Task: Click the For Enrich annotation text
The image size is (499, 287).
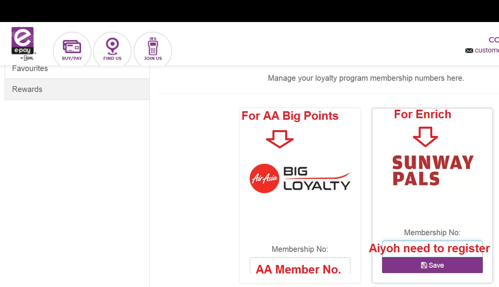Action: [x=423, y=114]
